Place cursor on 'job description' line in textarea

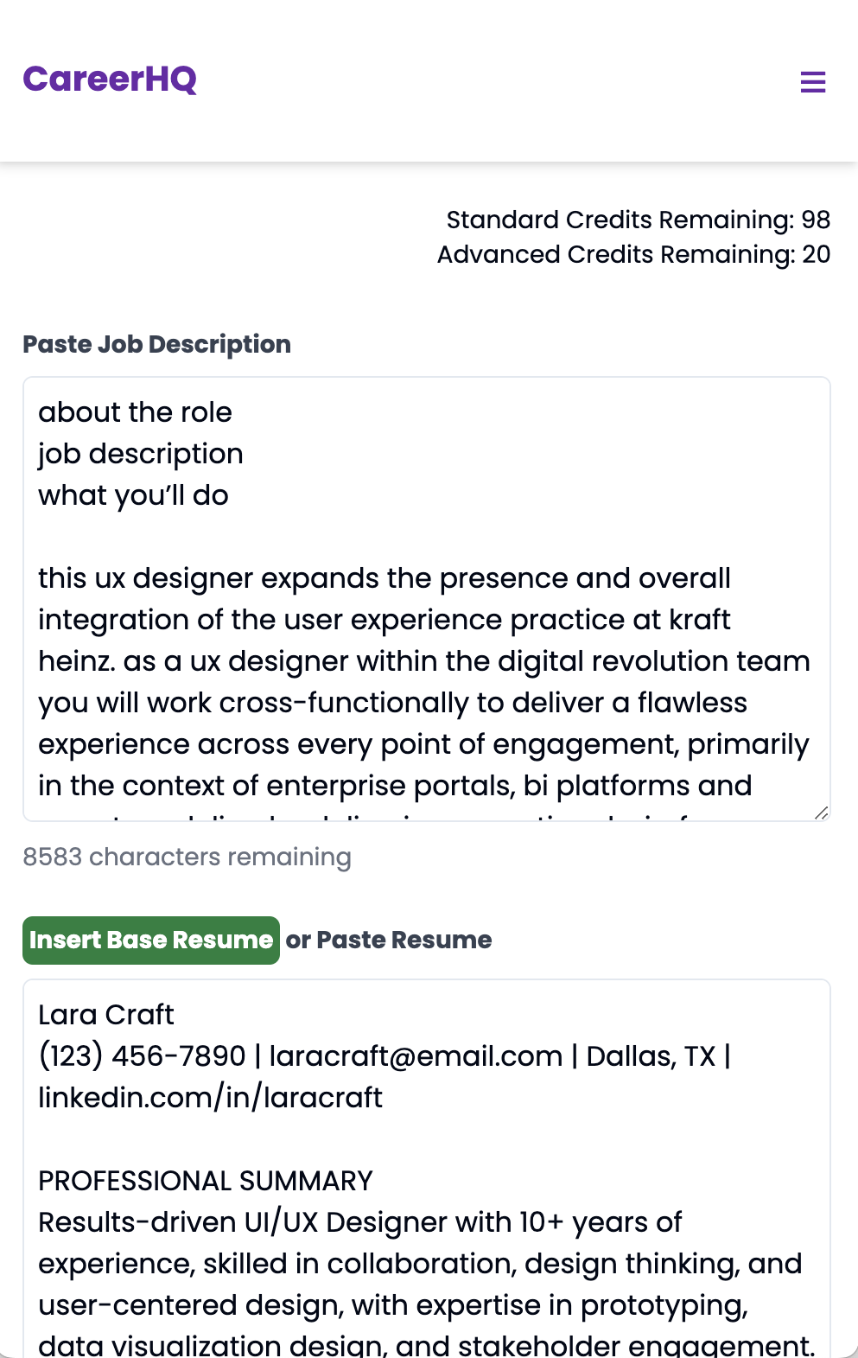(x=141, y=454)
